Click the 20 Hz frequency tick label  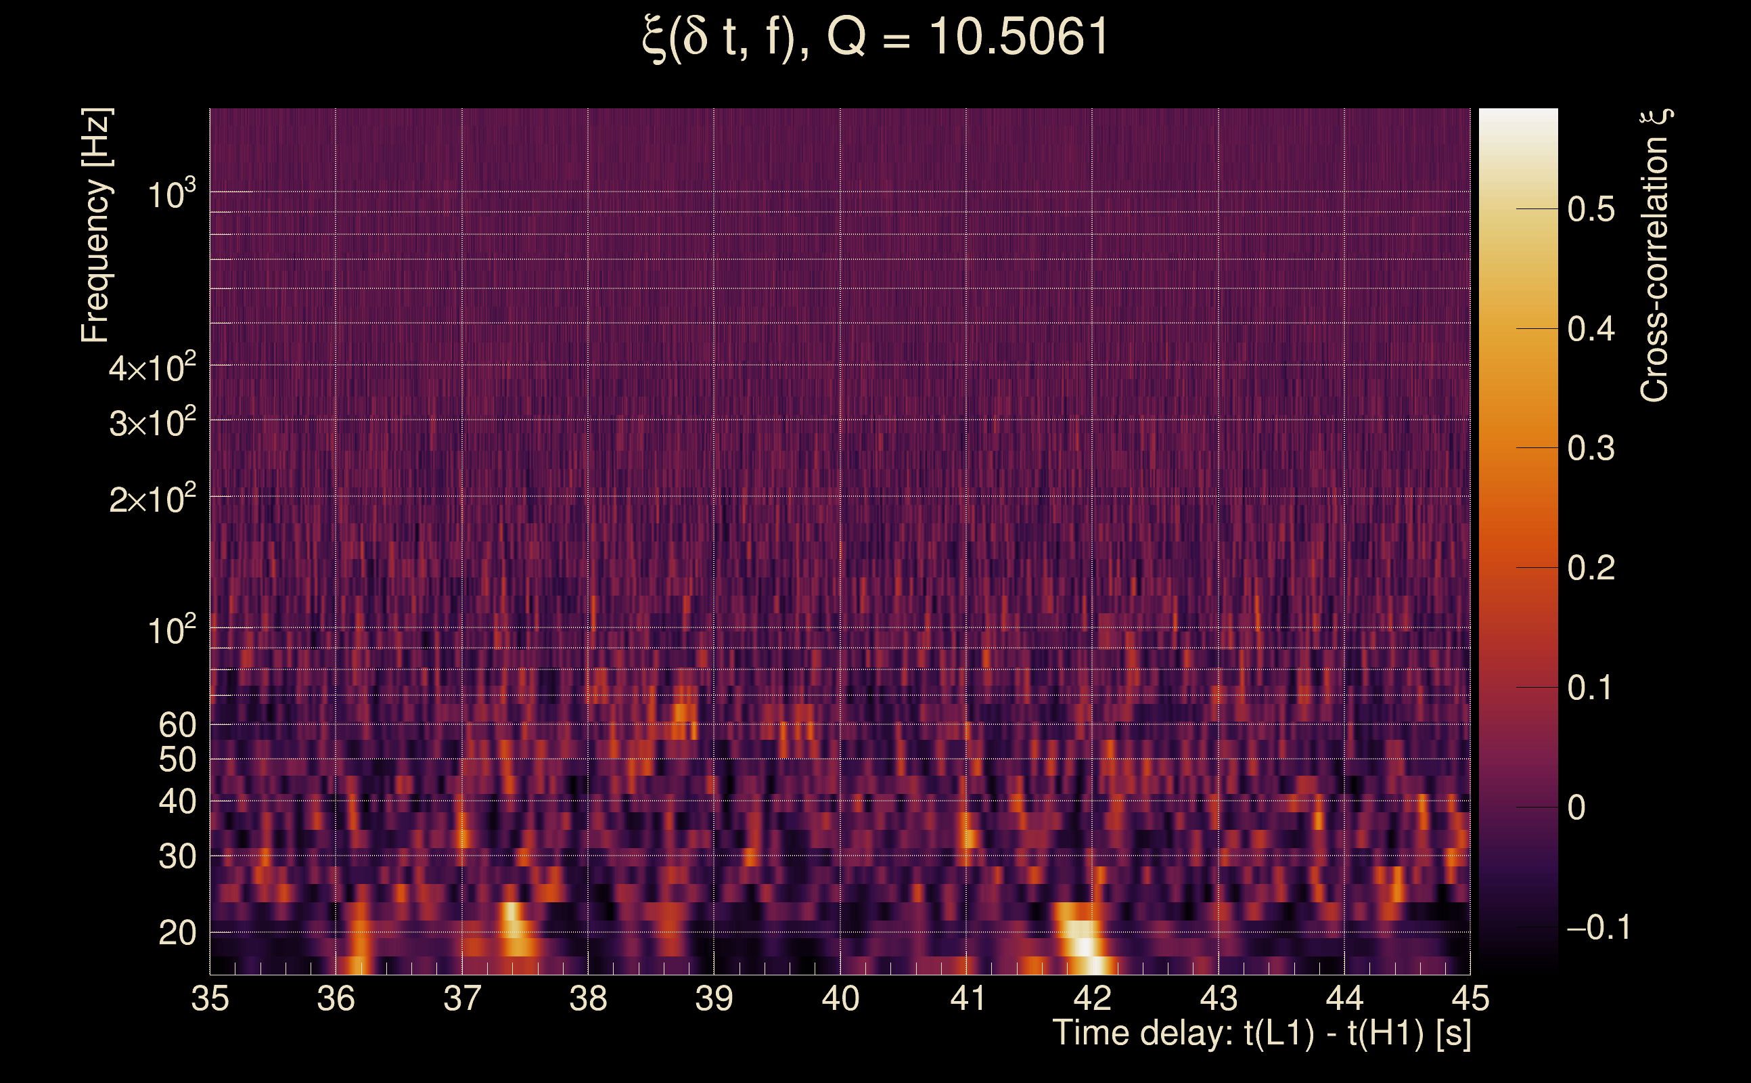tap(177, 933)
